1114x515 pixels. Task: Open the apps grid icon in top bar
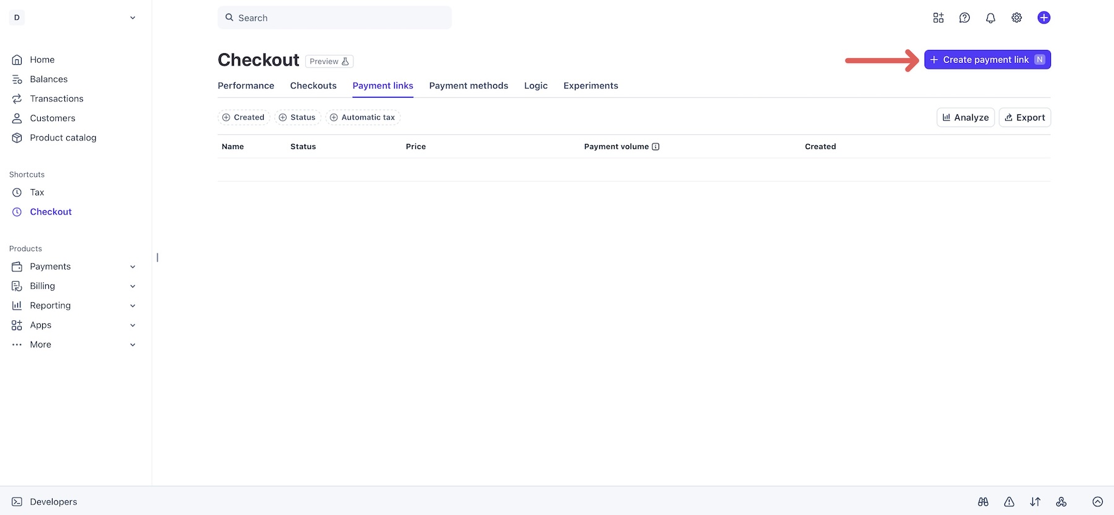click(x=938, y=18)
